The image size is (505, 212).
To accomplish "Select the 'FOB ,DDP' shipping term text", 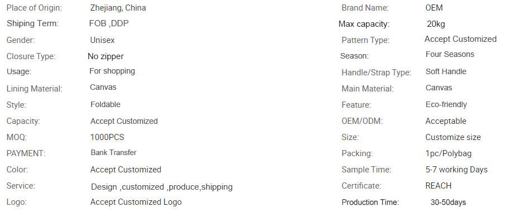I will [x=109, y=23].
